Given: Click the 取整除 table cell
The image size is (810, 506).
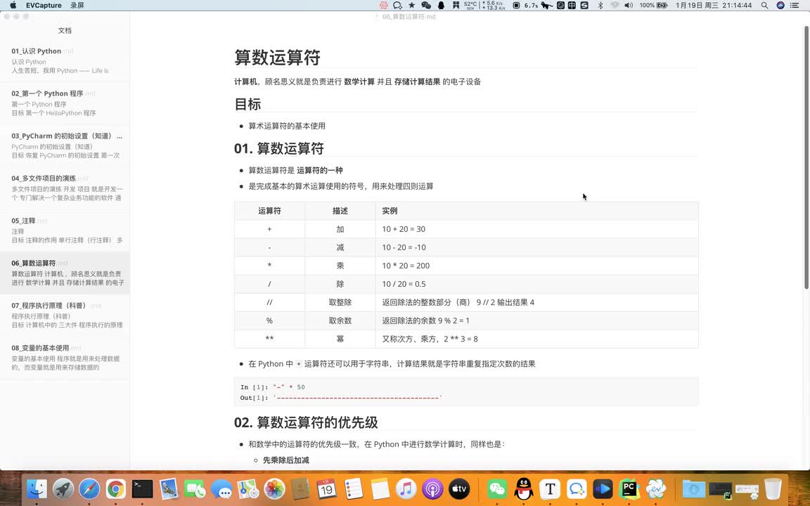Looking at the screenshot, I should click(340, 302).
